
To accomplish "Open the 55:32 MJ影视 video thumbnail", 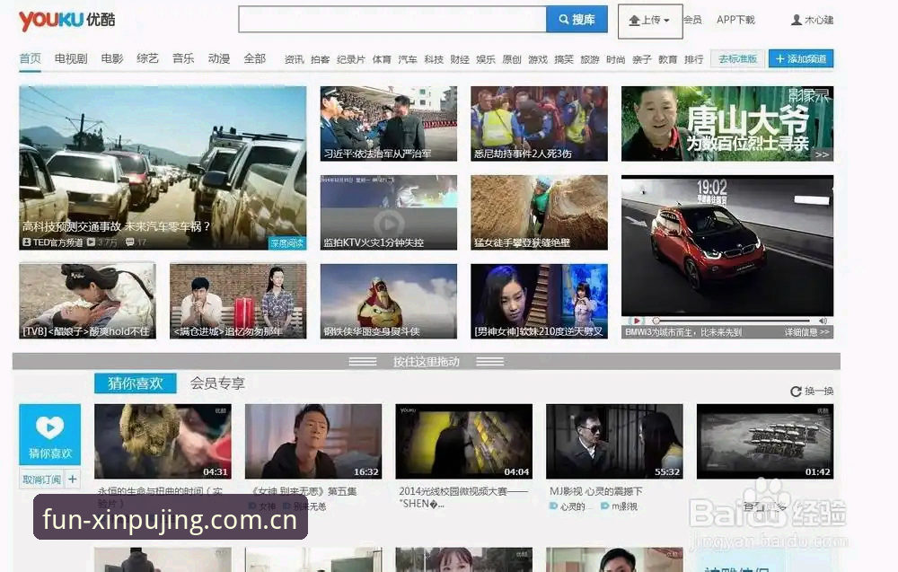I will 614,442.
